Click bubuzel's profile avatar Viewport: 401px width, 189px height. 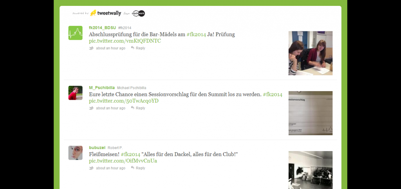[x=76, y=153]
